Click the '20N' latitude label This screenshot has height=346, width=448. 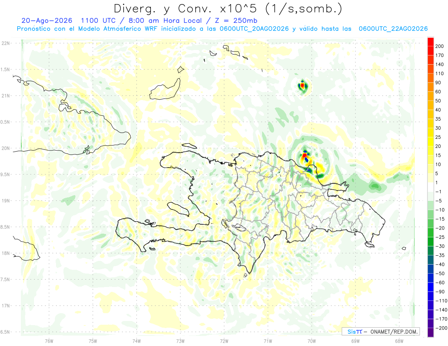click(x=5, y=148)
